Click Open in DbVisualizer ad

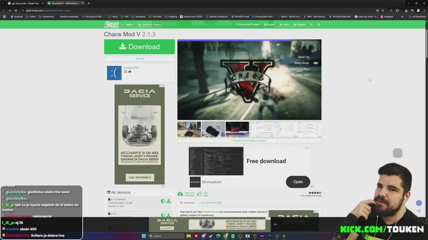click(x=298, y=182)
